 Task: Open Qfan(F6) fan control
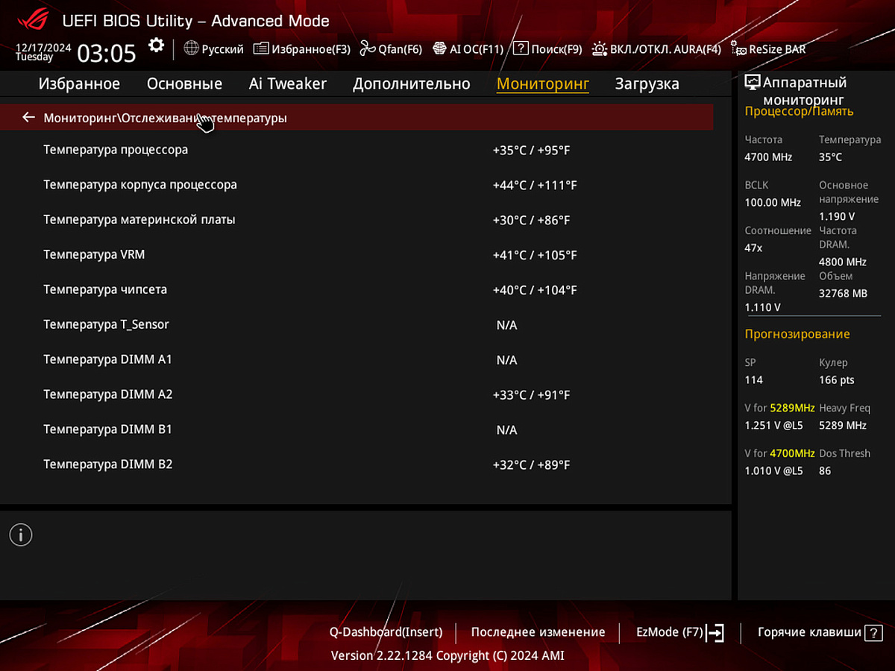(391, 49)
